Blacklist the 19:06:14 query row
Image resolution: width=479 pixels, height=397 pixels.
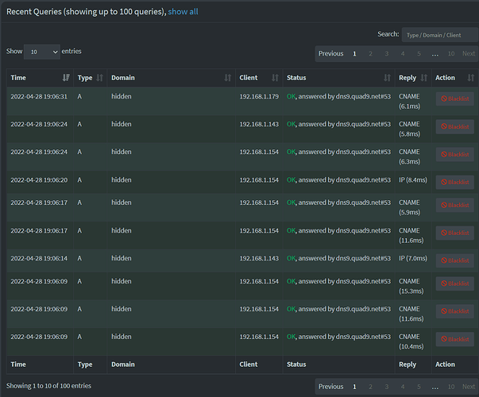(x=455, y=260)
